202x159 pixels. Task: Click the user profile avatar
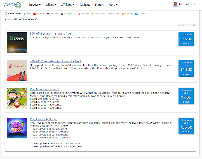tap(175, 4)
